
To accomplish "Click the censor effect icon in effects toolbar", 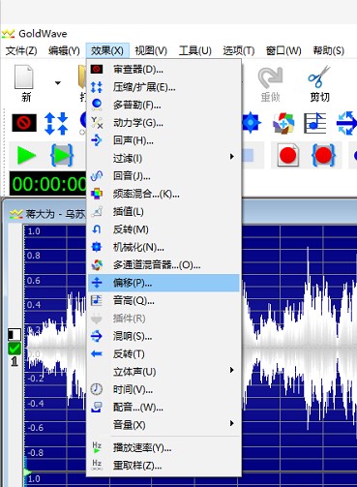I will (x=24, y=123).
